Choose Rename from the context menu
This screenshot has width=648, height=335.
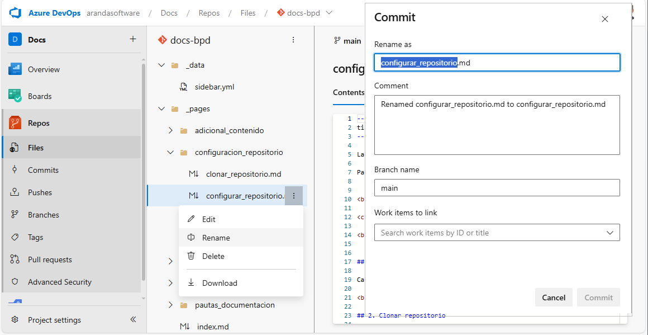216,238
